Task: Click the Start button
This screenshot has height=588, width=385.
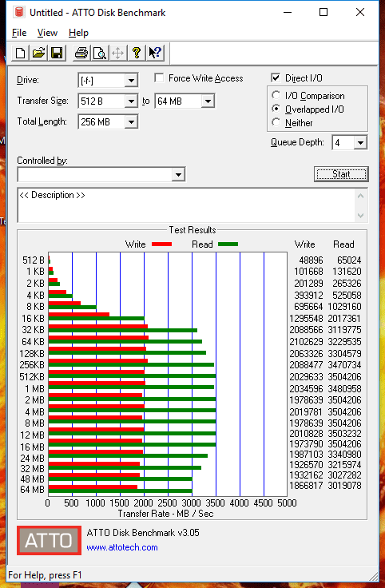Action: (x=341, y=174)
